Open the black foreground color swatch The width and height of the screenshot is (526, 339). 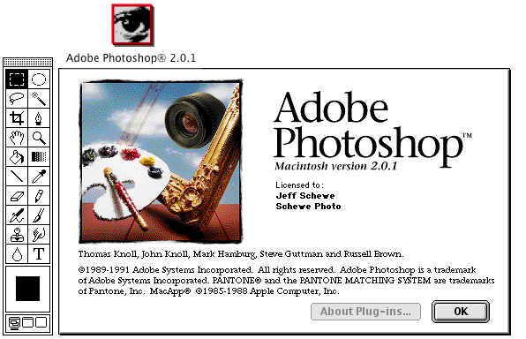click(x=27, y=289)
